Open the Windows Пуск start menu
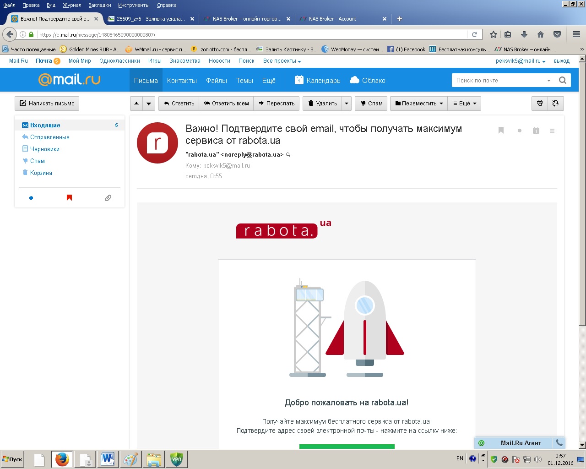 click(x=13, y=459)
